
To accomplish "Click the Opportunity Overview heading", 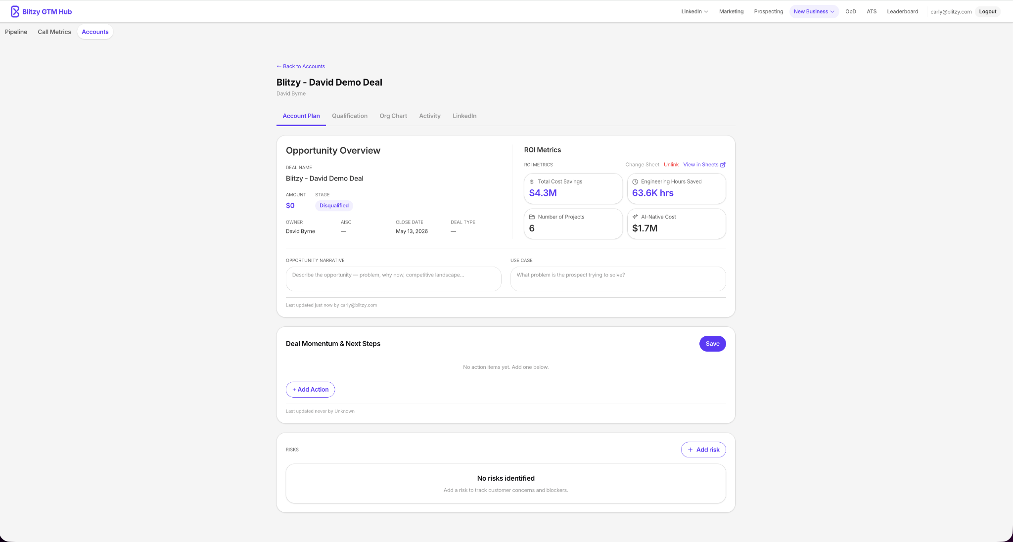I will [x=333, y=151].
